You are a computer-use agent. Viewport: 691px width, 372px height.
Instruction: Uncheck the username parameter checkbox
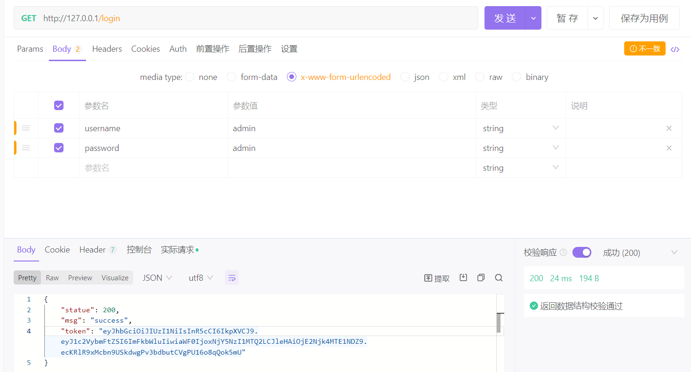tap(59, 128)
